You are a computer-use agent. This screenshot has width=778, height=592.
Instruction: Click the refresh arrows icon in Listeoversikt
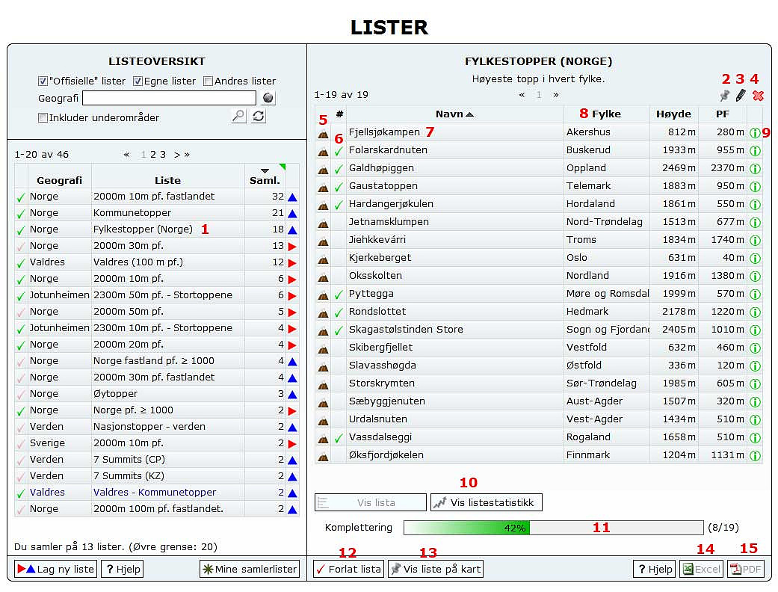[259, 116]
